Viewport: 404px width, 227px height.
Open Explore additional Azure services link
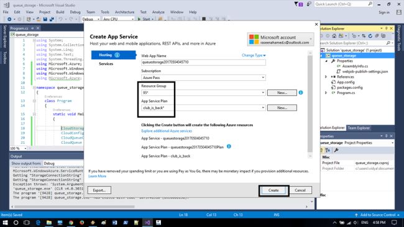click(167, 131)
